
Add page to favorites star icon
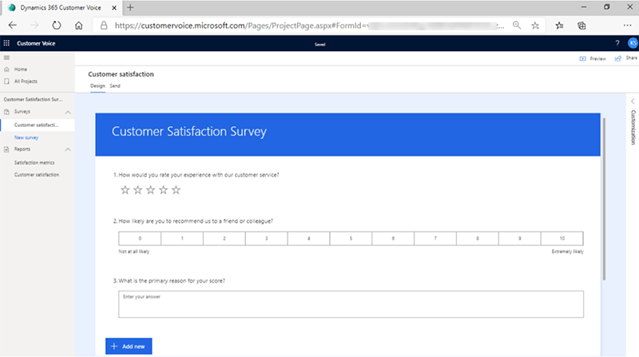click(x=535, y=26)
